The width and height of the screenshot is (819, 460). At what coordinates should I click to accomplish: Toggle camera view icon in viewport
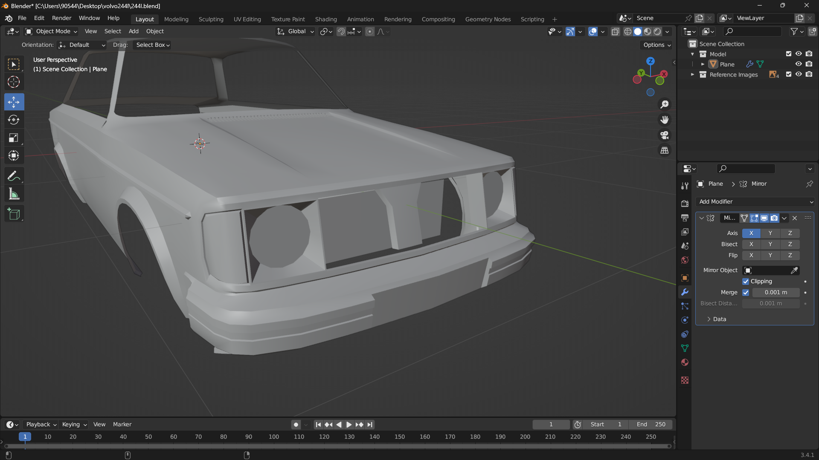tap(665, 135)
